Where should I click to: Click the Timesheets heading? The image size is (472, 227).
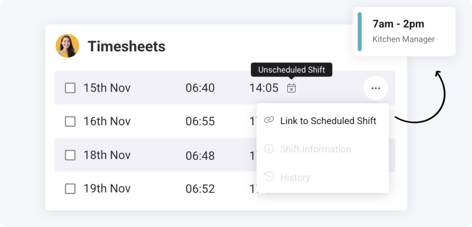pyautogui.click(x=127, y=46)
